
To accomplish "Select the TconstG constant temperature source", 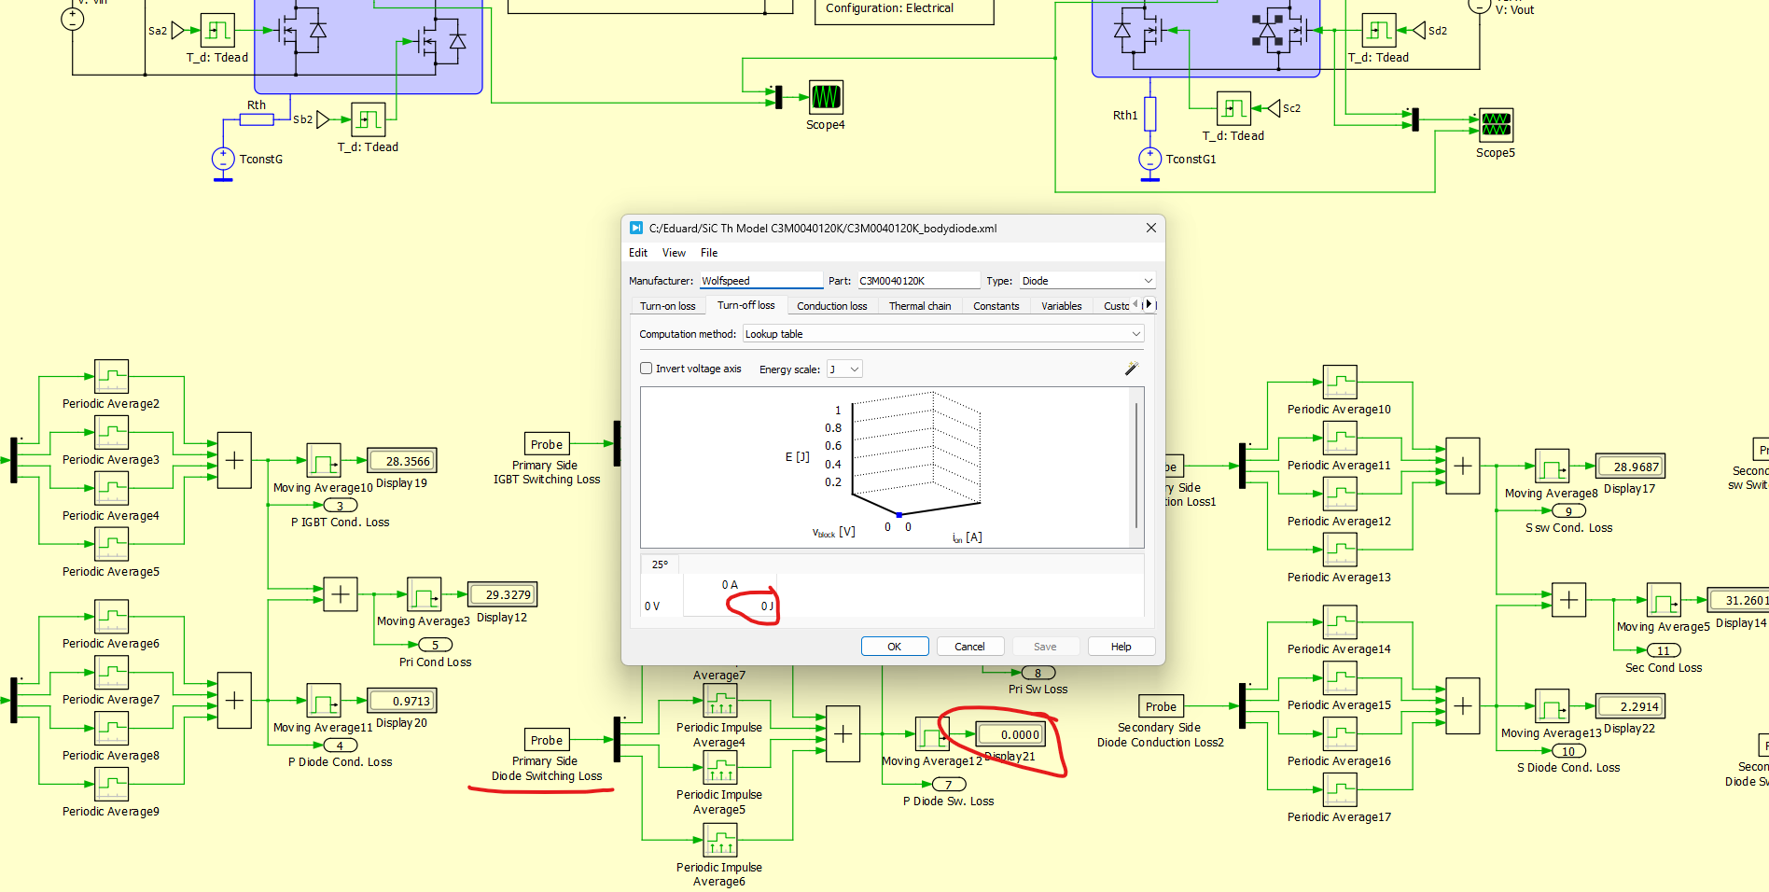I will point(223,160).
